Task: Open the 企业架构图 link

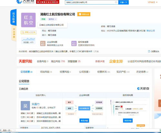Action: click(x=52, y=42)
